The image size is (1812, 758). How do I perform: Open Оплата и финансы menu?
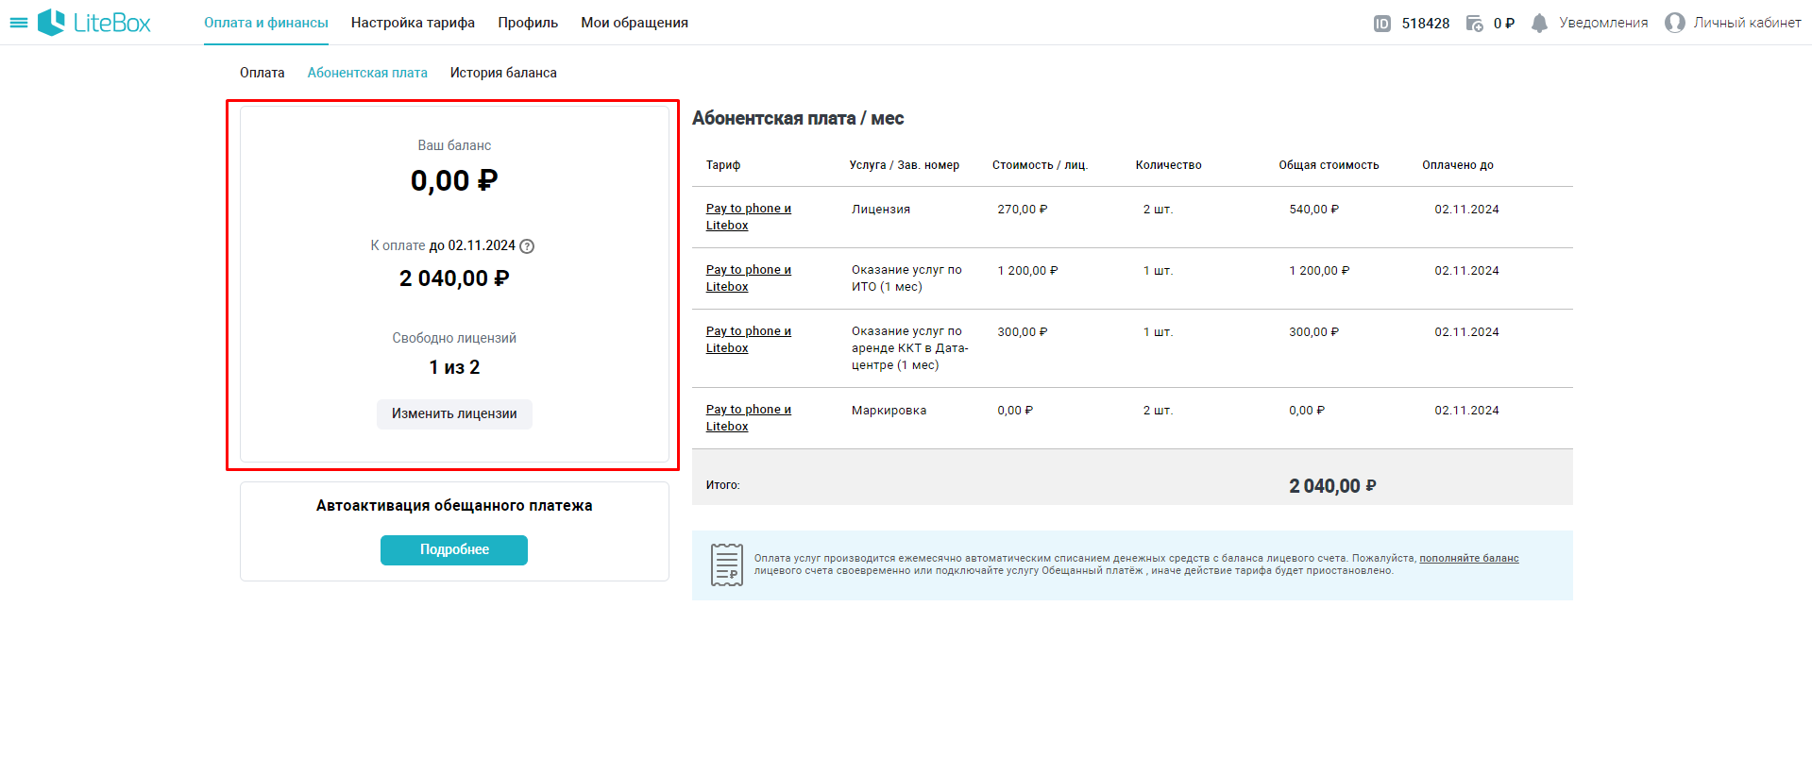[x=266, y=23]
